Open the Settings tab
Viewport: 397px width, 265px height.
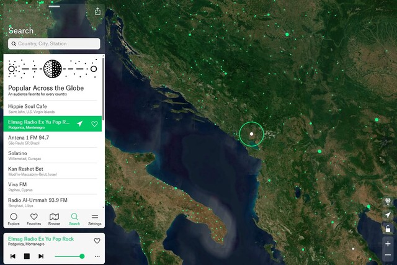click(x=95, y=219)
